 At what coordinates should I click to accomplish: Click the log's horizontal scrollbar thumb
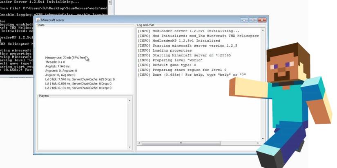click(x=182, y=143)
